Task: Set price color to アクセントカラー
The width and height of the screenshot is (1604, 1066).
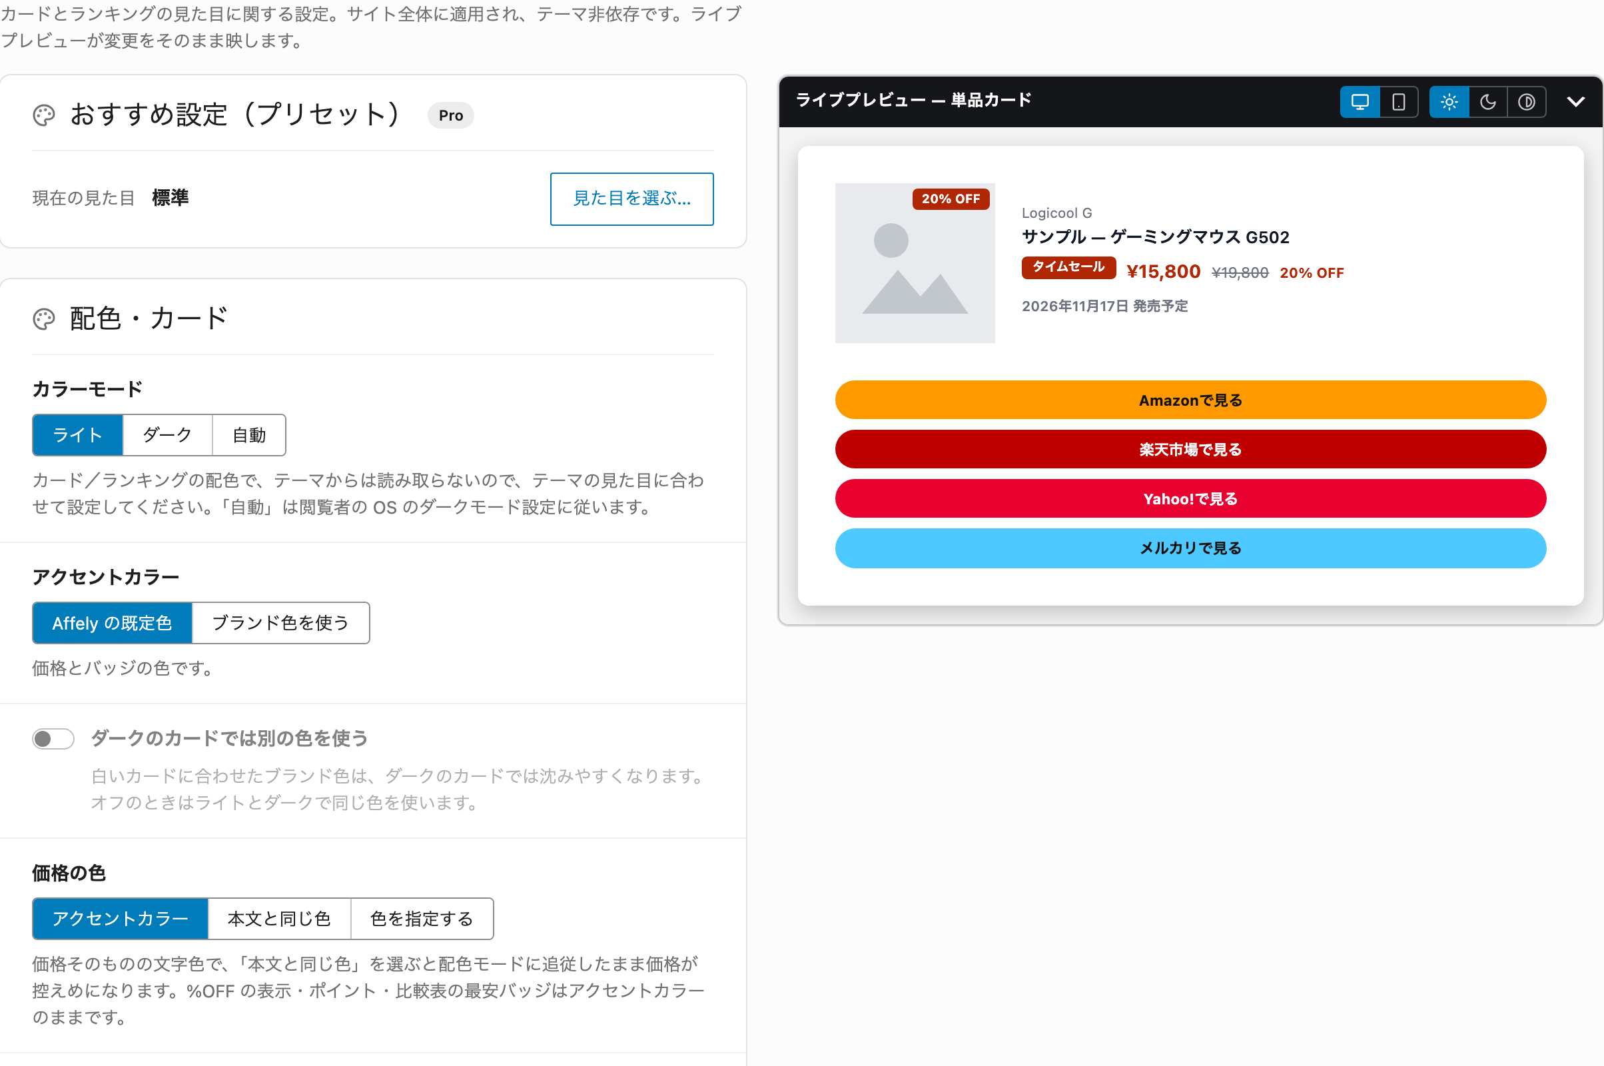Action: click(x=121, y=919)
